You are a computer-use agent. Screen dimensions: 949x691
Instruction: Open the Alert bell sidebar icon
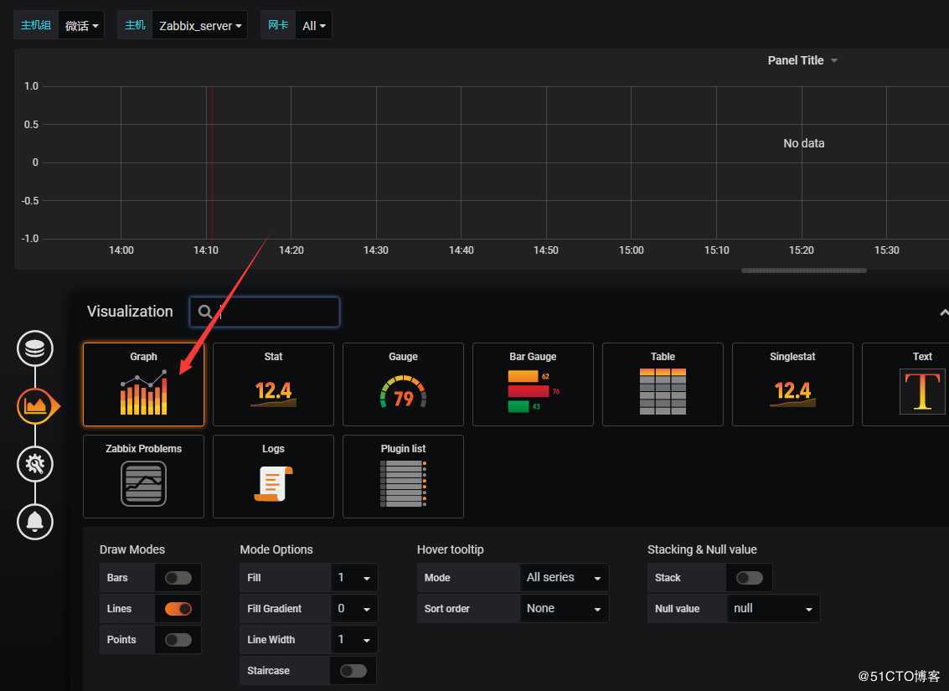tap(35, 522)
